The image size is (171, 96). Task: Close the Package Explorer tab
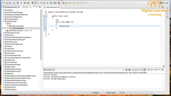click(19, 7)
